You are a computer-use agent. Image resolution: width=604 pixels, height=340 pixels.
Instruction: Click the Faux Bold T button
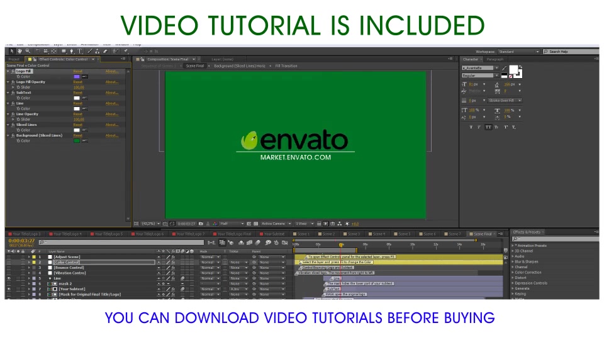tap(471, 127)
